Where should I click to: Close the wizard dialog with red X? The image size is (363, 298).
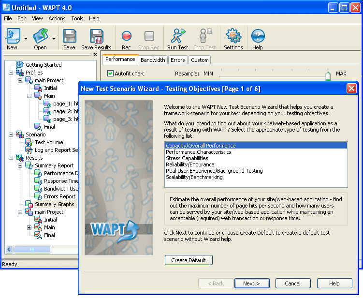click(351, 89)
